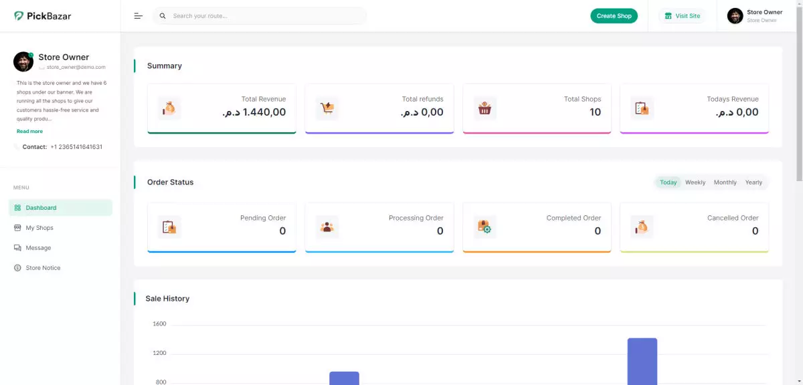Viewport: 803px width, 385px height.
Task: Toggle the sidebar hamburger menu icon
Action: (139, 16)
